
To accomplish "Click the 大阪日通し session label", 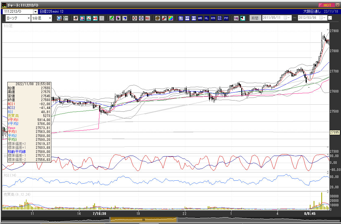I will 312,11.
